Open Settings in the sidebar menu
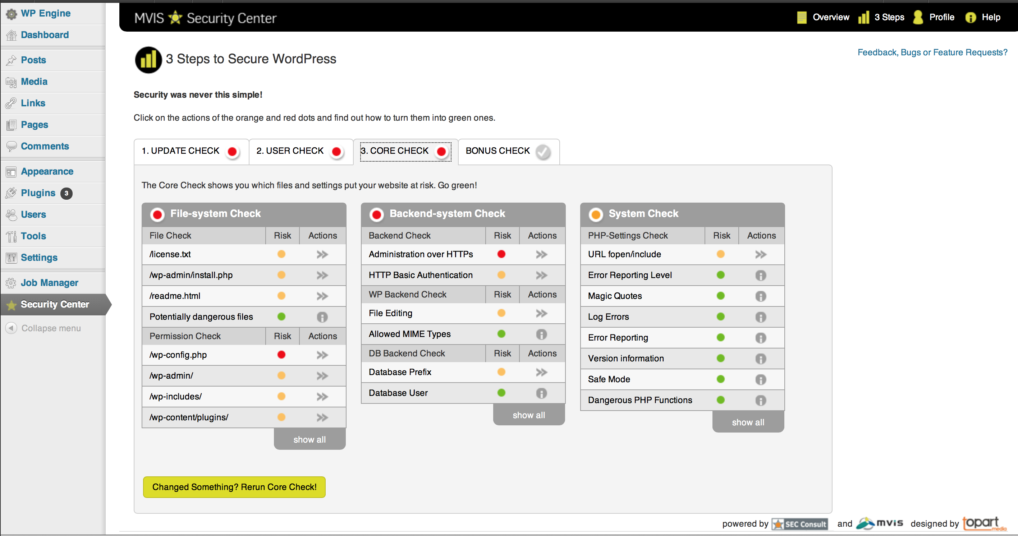 click(x=53, y=258)
